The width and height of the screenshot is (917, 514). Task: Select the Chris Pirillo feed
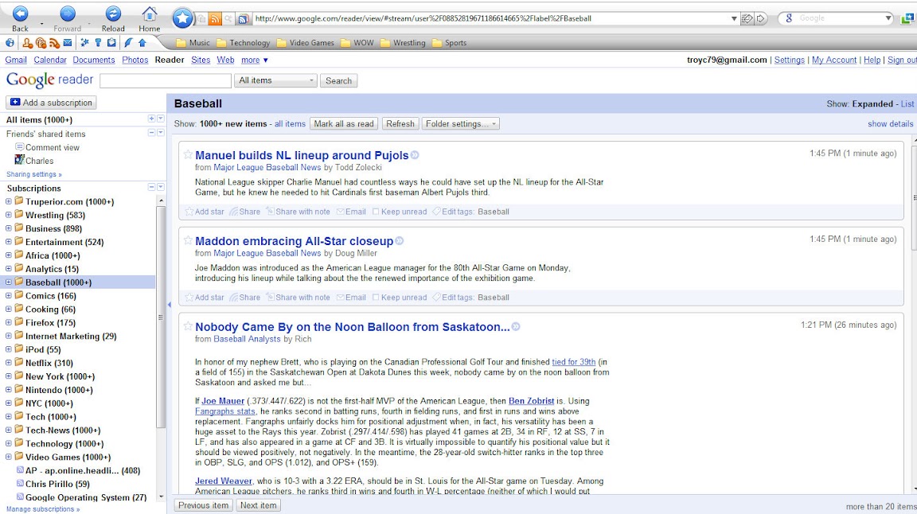[x=57, y=484]
